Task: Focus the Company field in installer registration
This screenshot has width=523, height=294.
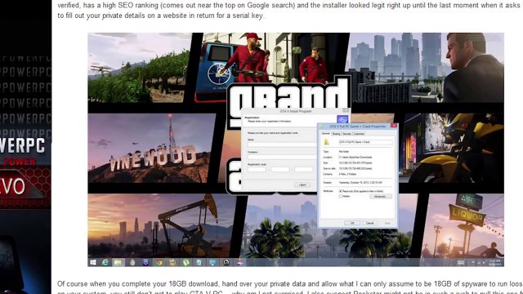Action: (x=282, y=157)
